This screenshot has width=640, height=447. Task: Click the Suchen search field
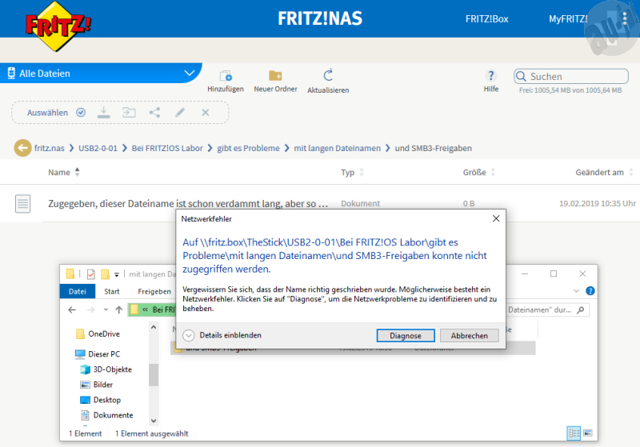click(572, 77)
